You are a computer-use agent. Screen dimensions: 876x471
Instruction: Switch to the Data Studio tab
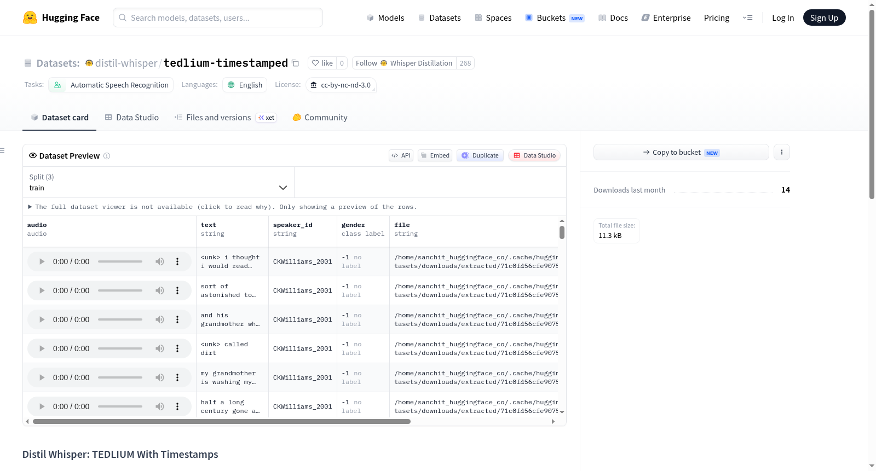tap(132, 118)
